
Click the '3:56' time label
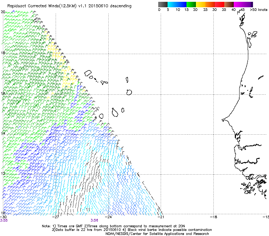pos(95,220)
